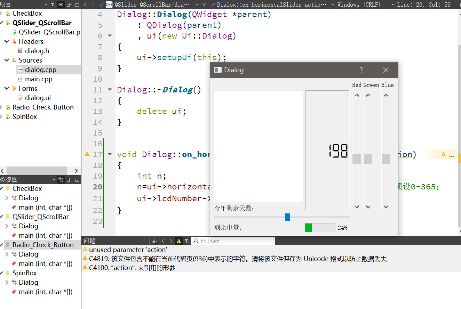461x309 pixels.
Task: Click the Filter search field in the 问题 panel
Action: click(233, 241)
